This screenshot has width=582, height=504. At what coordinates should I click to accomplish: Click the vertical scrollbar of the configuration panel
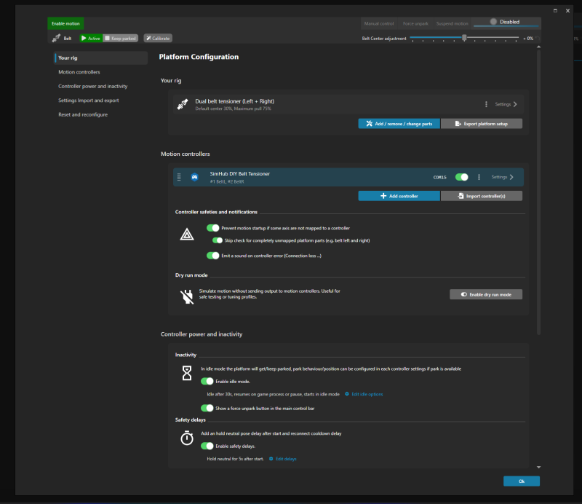(538, 192)
